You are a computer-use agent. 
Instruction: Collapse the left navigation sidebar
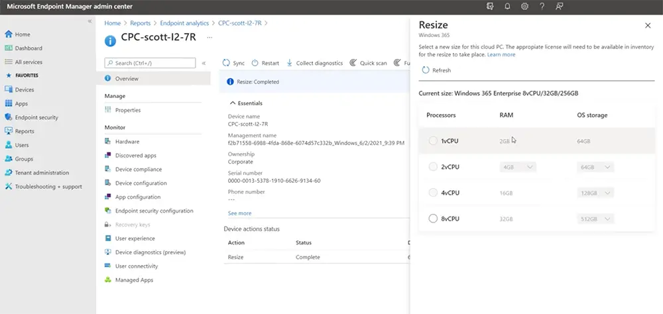(x=90, y=21)
